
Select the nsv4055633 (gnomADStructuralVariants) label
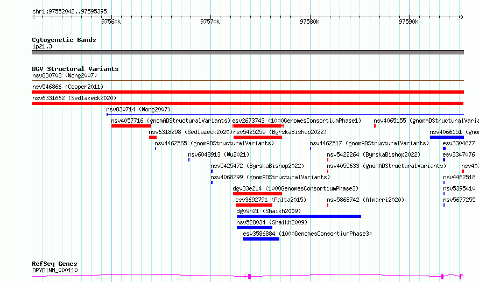pos(386,166)
